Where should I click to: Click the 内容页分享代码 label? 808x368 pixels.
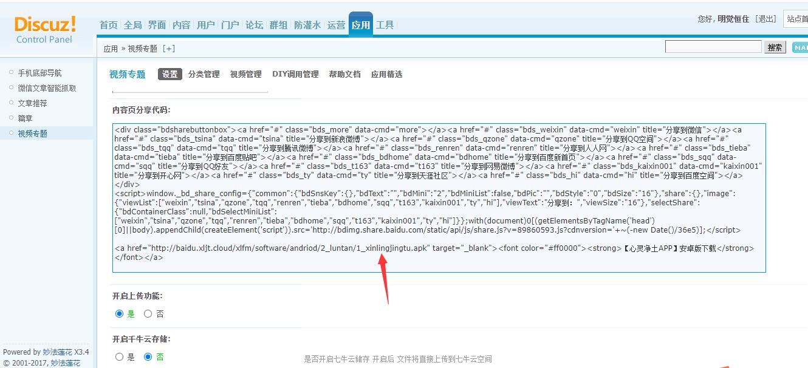142,110
